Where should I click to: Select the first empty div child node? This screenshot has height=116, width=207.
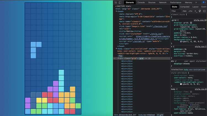[x=127, y=61]
